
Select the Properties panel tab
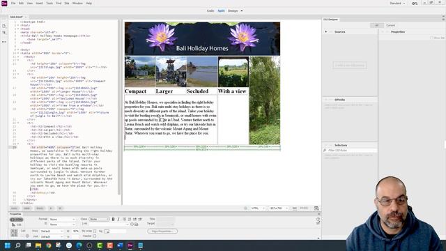pyautogui.click(x=15, y=214)
